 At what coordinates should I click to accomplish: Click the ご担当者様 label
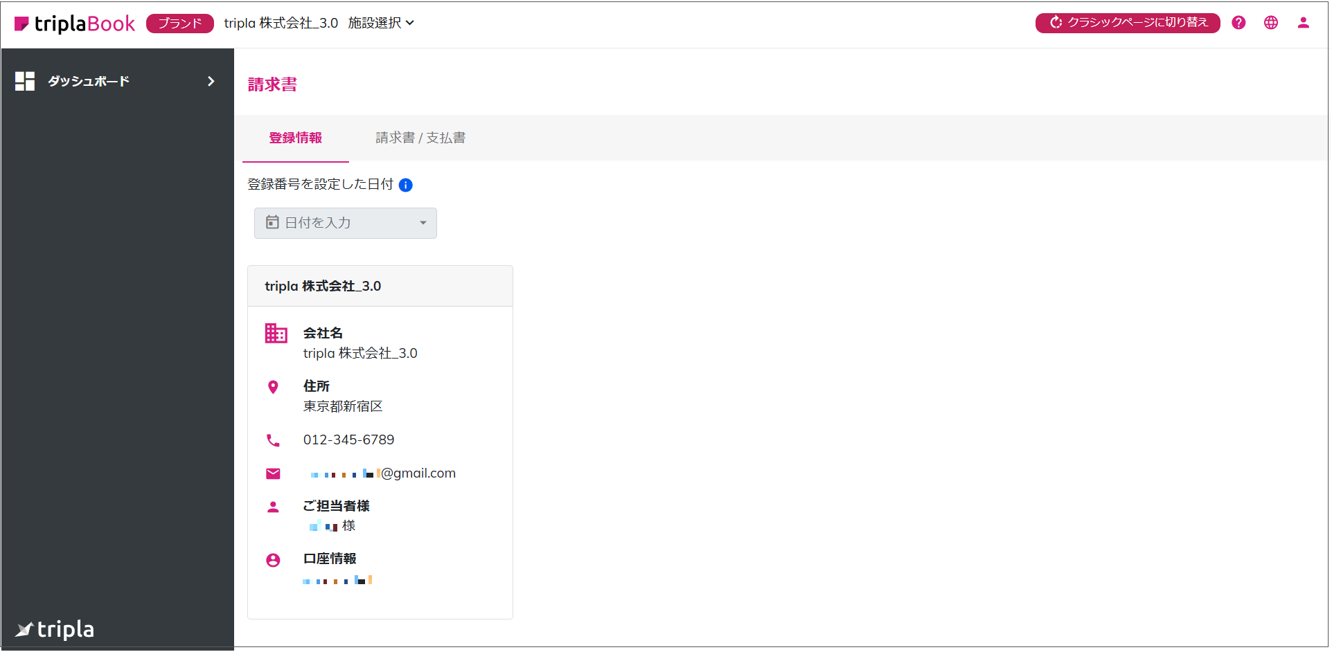tap(336, 506)
